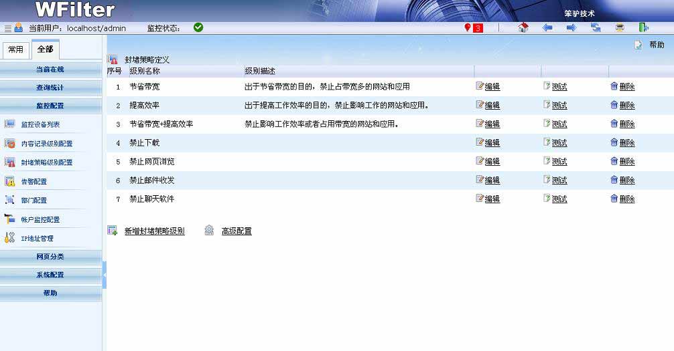This screenshot has width=674, height=351.
Task: Click 编辑 for the 节省带宽 row
Action: [x=492, y=86]
